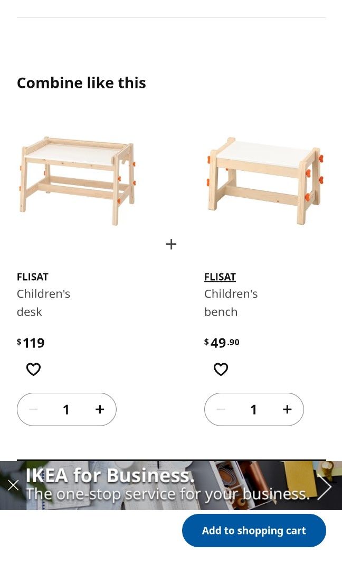
Task: Toggle the heart under the $49.90 bench
Action: (x=221, y=369)
